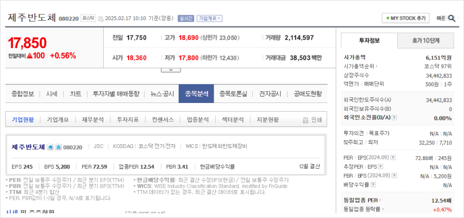
Task: Select the 기업현황 sub-tab
Action: (x=23, y=120)
